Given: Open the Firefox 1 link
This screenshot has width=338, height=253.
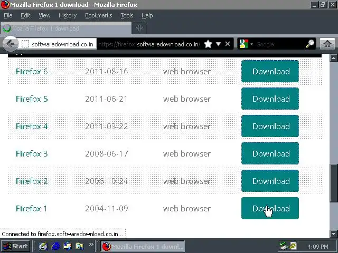Looking at the screenshot, I should click(31, 209).
